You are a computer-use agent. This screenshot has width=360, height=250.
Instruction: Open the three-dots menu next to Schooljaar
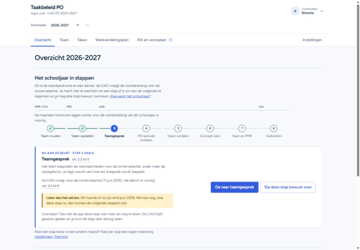click(x=87, y=25)
